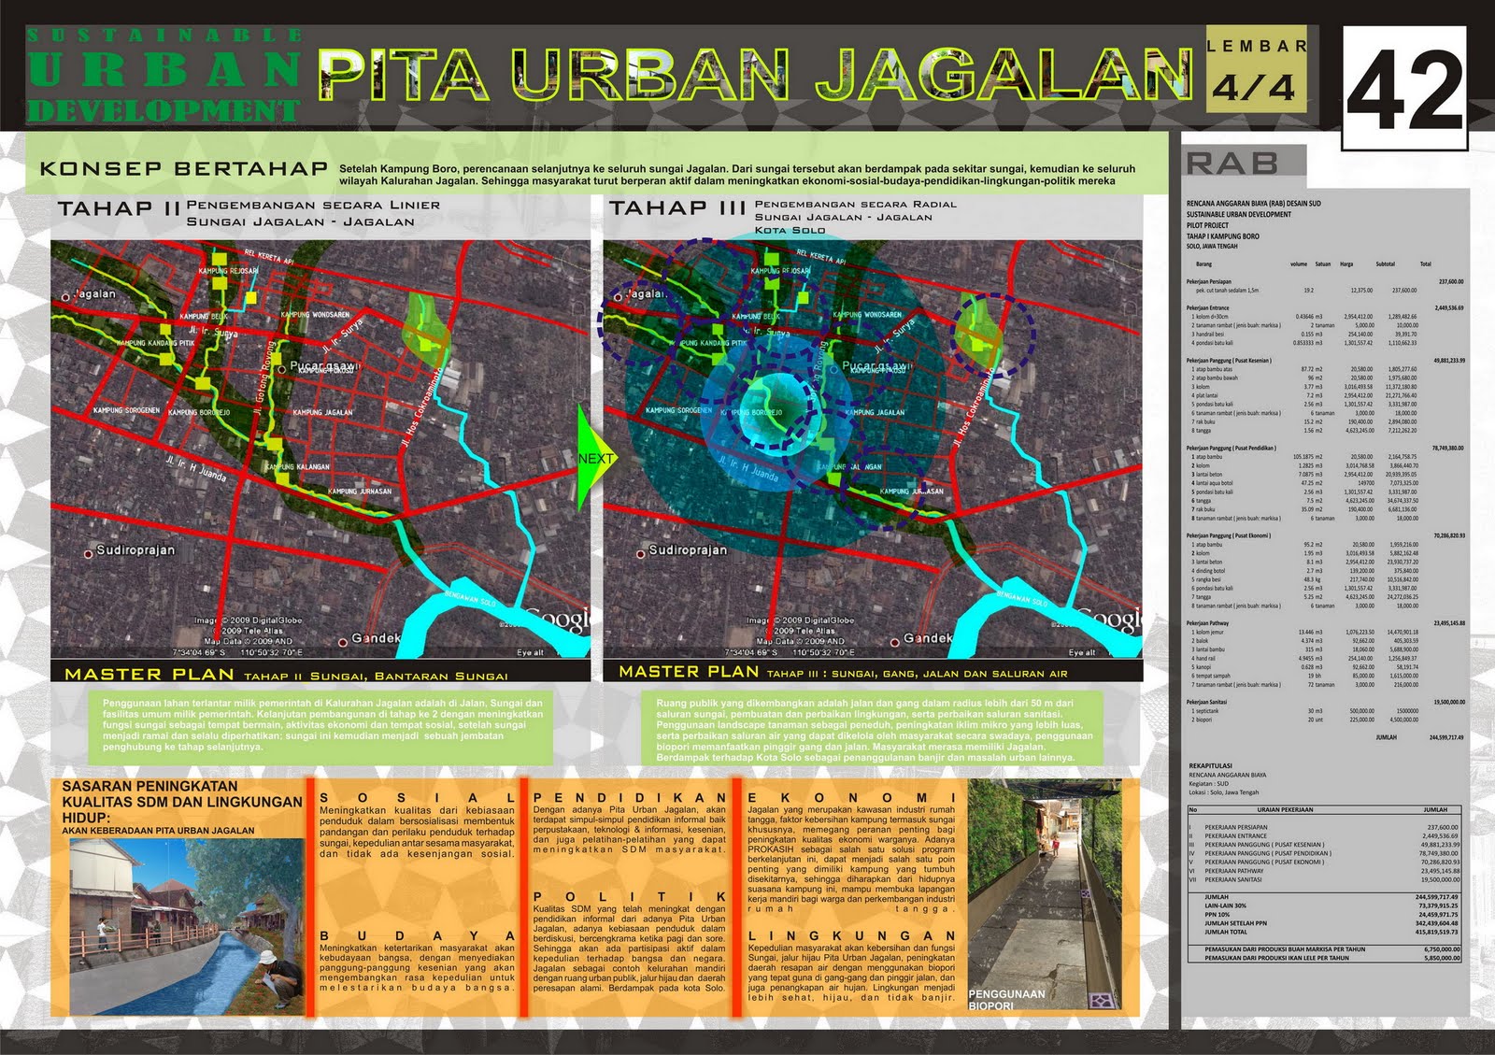
Task: Click 'PENGEMBANGAN SECARA LINIER' subtitle
Action: (x=313, y=205)
